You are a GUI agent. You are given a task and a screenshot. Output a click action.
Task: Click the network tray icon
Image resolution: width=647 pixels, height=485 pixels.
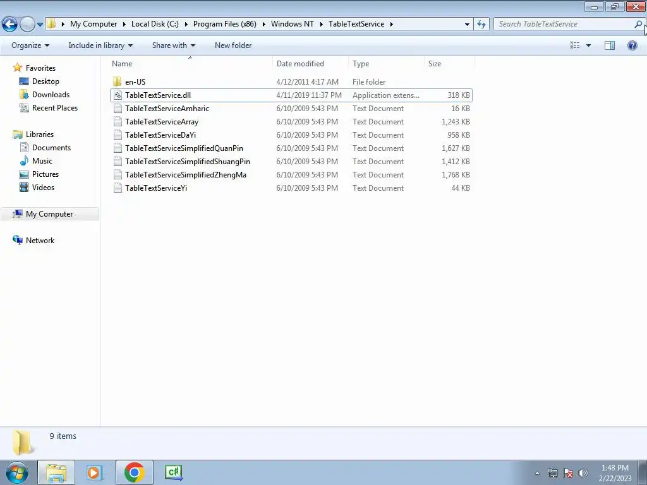[x=552, y=473]
